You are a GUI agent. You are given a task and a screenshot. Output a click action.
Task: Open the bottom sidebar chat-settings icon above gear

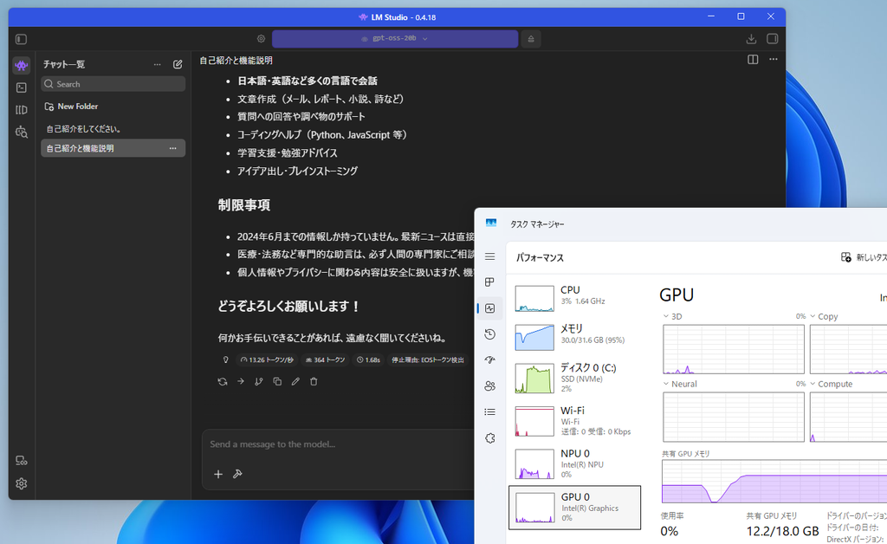22,460
